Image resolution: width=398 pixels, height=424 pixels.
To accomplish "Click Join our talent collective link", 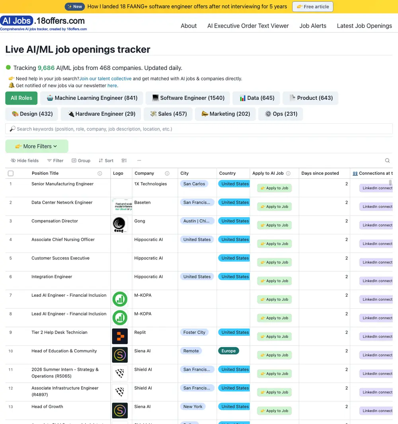I will click(x=105, y=78).
